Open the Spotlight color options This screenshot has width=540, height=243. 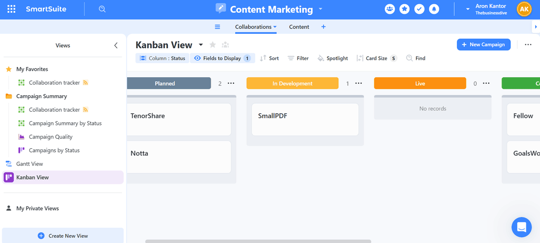tap(332, 58)
